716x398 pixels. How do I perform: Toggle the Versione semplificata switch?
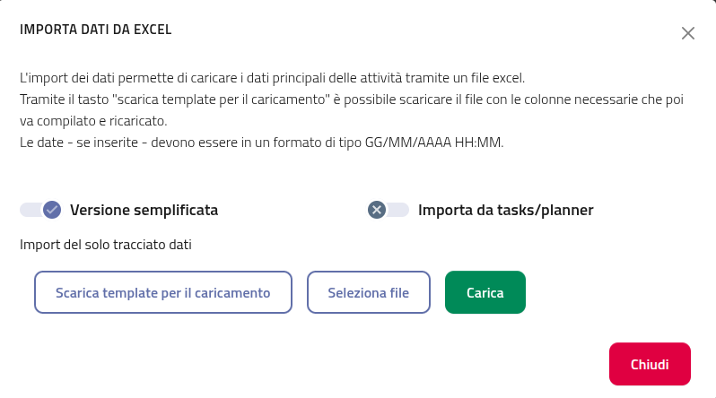click(39, 210)
